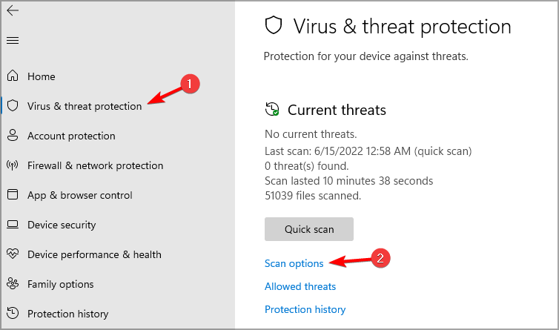Click the Virus & threat protection page heading
This screenshot has width=559, height=330.
coord(402,27)
